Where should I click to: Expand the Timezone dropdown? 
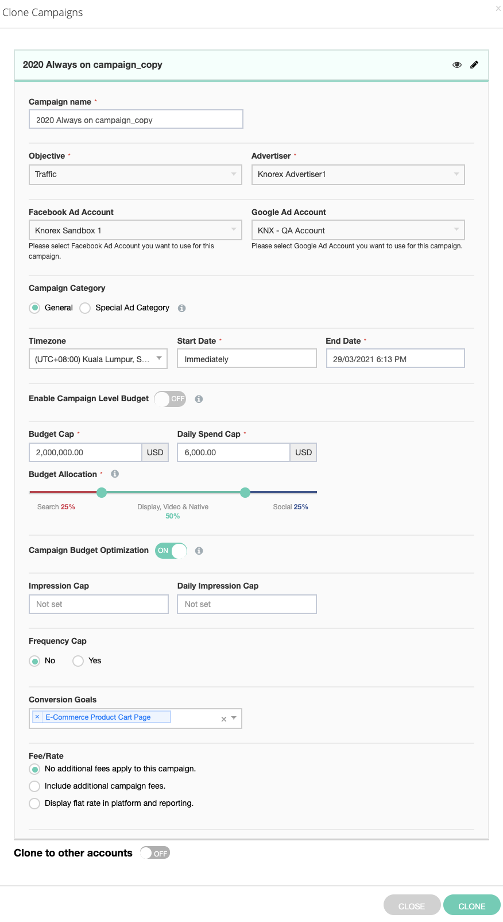pos(98,359)
